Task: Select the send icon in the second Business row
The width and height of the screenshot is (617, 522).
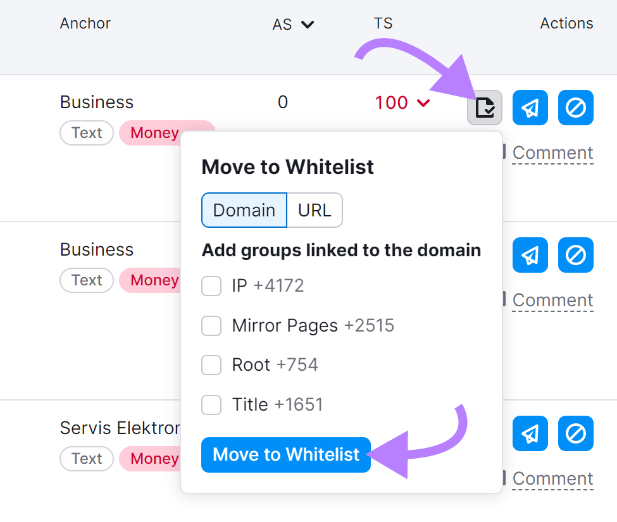Action: 530,255
